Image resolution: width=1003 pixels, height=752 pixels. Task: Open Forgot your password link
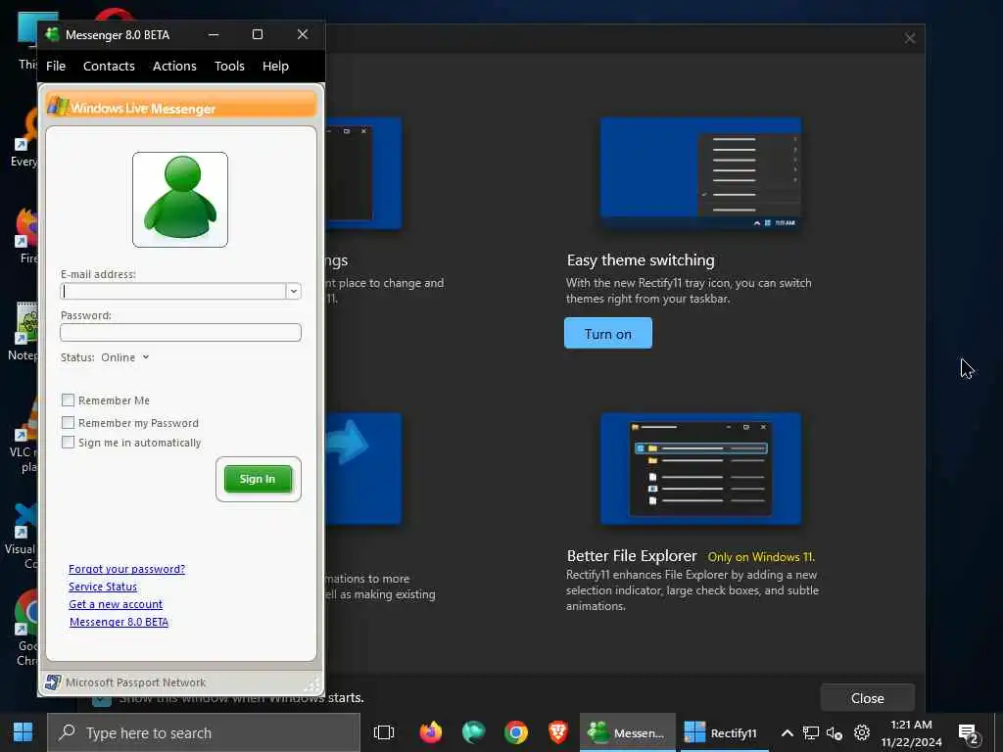click(126, 569)
